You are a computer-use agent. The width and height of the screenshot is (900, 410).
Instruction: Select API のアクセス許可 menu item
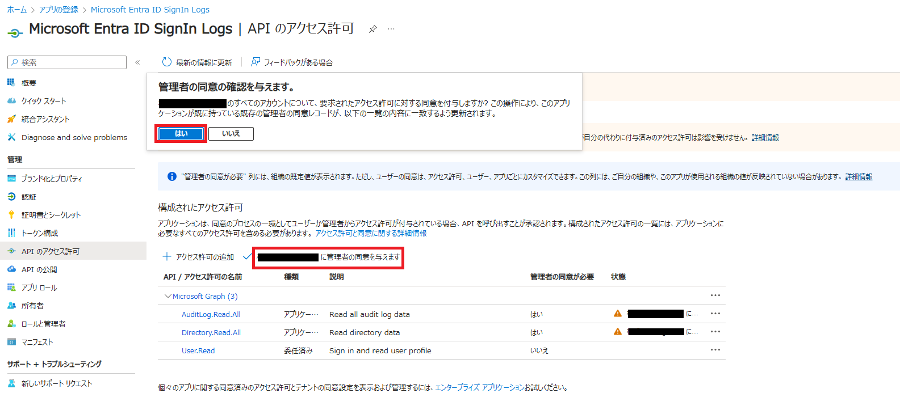point(73,251)
